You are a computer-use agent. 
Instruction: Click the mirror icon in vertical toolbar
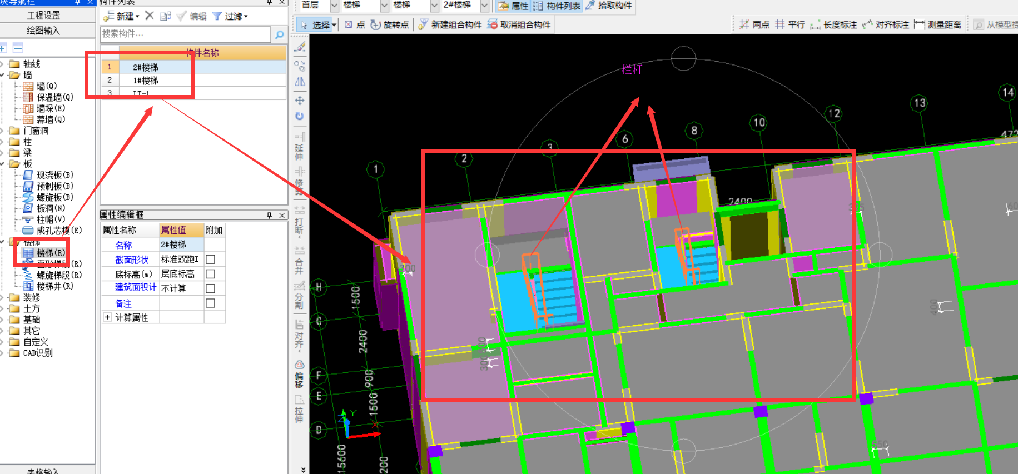click(x=300, y=82)
